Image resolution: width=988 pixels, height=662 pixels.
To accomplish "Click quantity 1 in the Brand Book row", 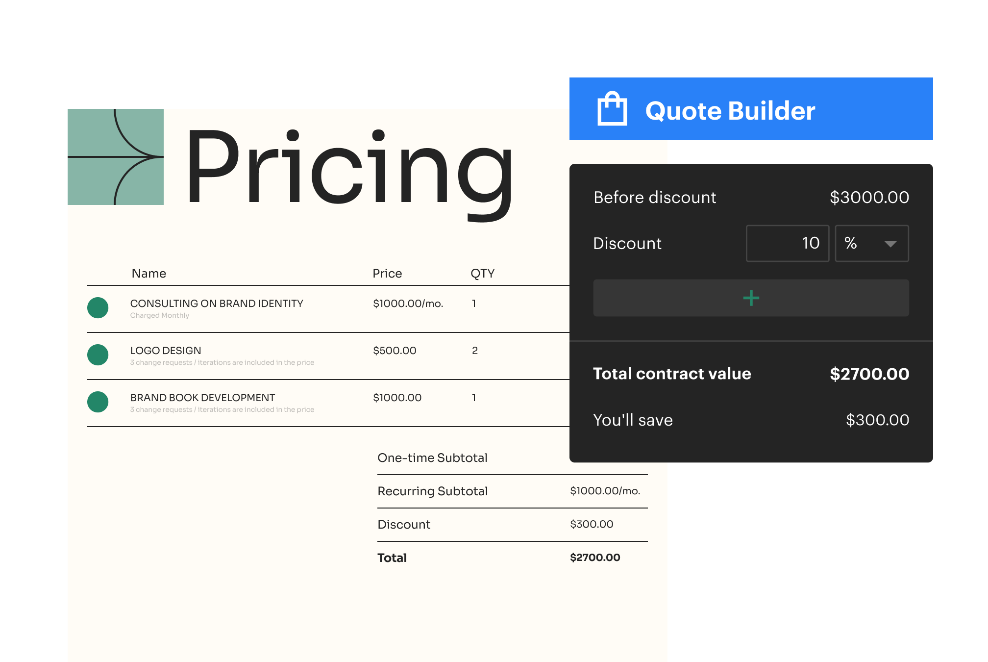I will (x=474, y=398).
